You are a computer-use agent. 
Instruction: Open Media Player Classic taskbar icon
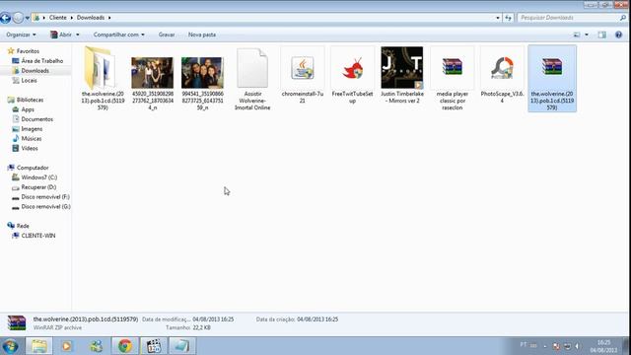tap(154, 346)
